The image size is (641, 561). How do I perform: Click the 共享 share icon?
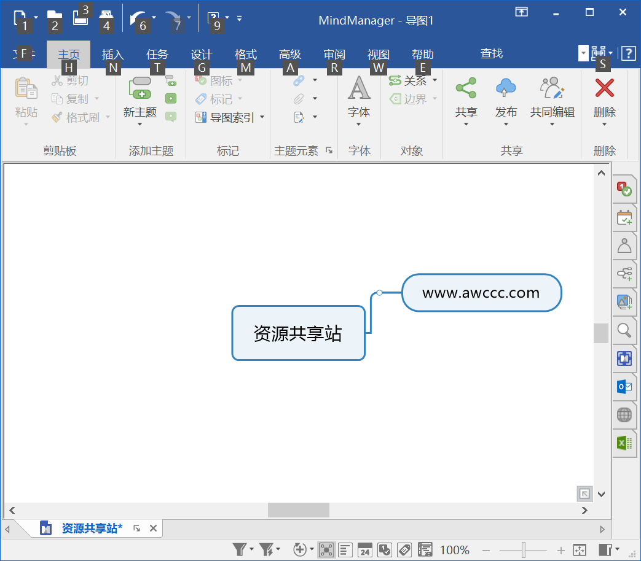click(466, 88)
